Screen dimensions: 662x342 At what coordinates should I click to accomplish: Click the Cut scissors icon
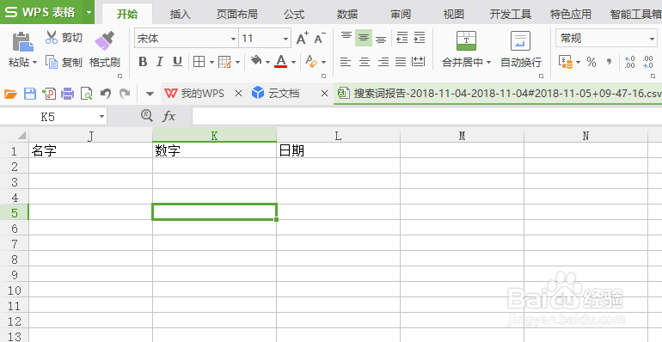pos(51,38)
